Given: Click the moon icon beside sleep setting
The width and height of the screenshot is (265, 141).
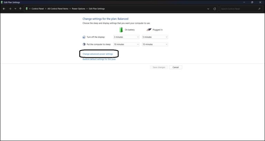Looking at the screenshot, I should [x=84, y=44].
